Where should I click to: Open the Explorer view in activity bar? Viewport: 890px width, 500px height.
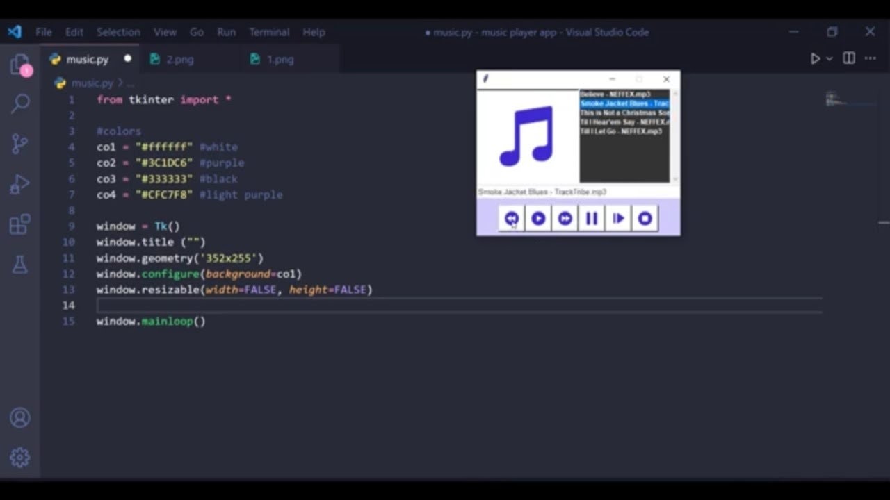(x=20, y=66)
